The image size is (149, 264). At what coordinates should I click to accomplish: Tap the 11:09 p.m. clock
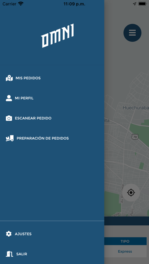tap(74, 4)
